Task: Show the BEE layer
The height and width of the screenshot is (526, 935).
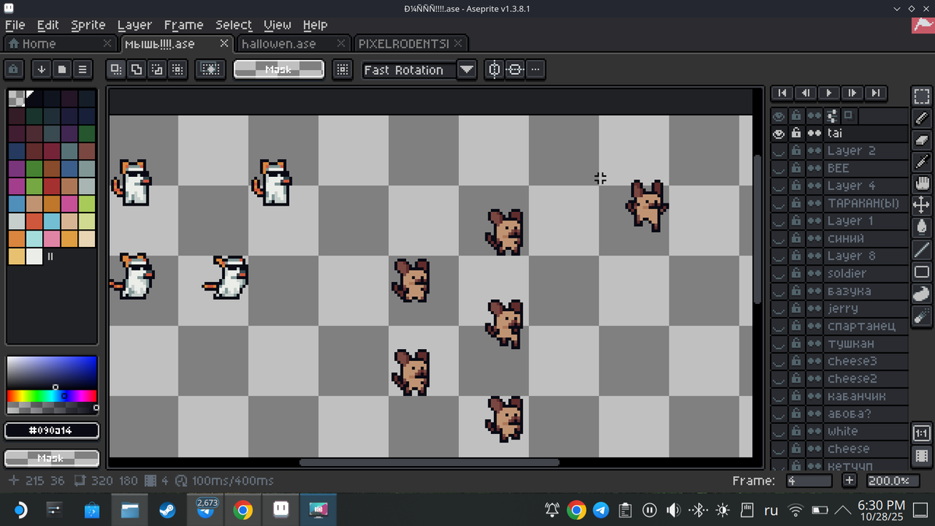Action: [778, 168]
